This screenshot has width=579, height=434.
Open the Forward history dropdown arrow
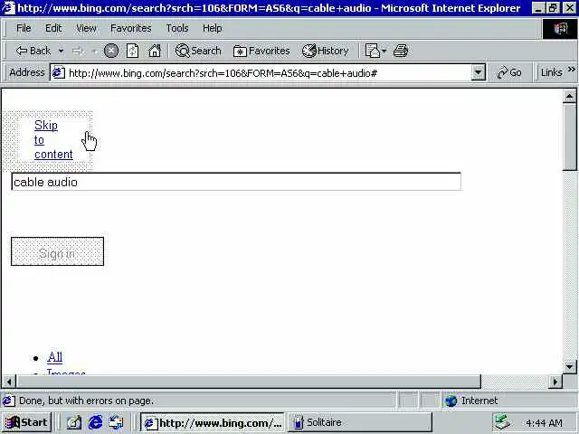pos(94,51)
